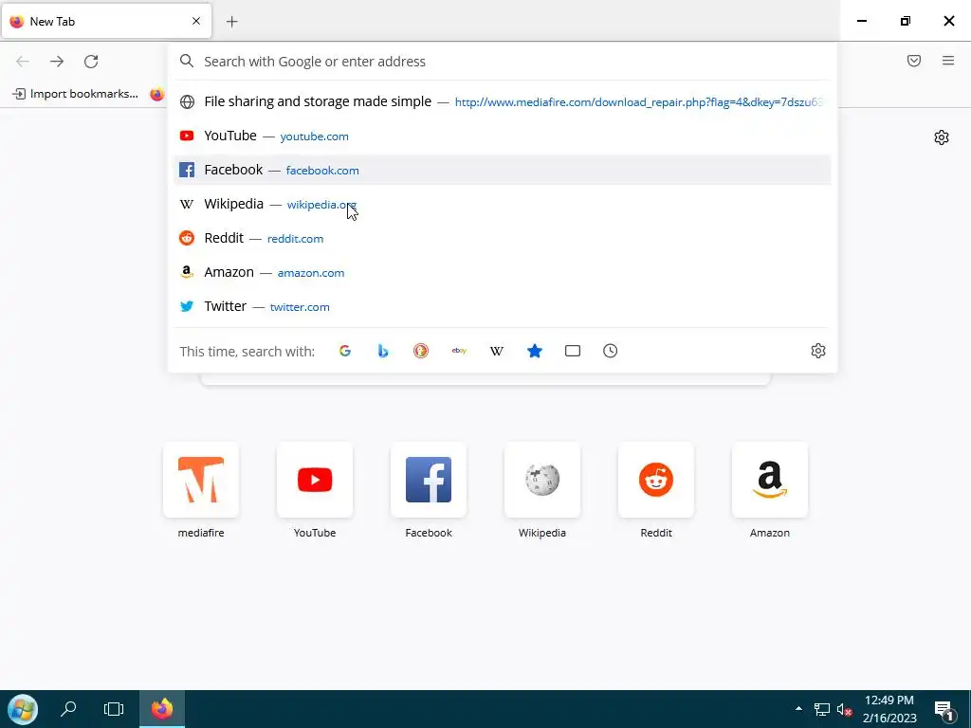Open search settings gear in dropdown

pyautogui.click(x=818, y=351)
